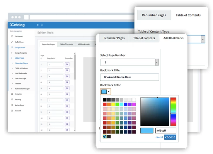Click the choose button in color picker

pyautogui.click(x=170, y=137)
